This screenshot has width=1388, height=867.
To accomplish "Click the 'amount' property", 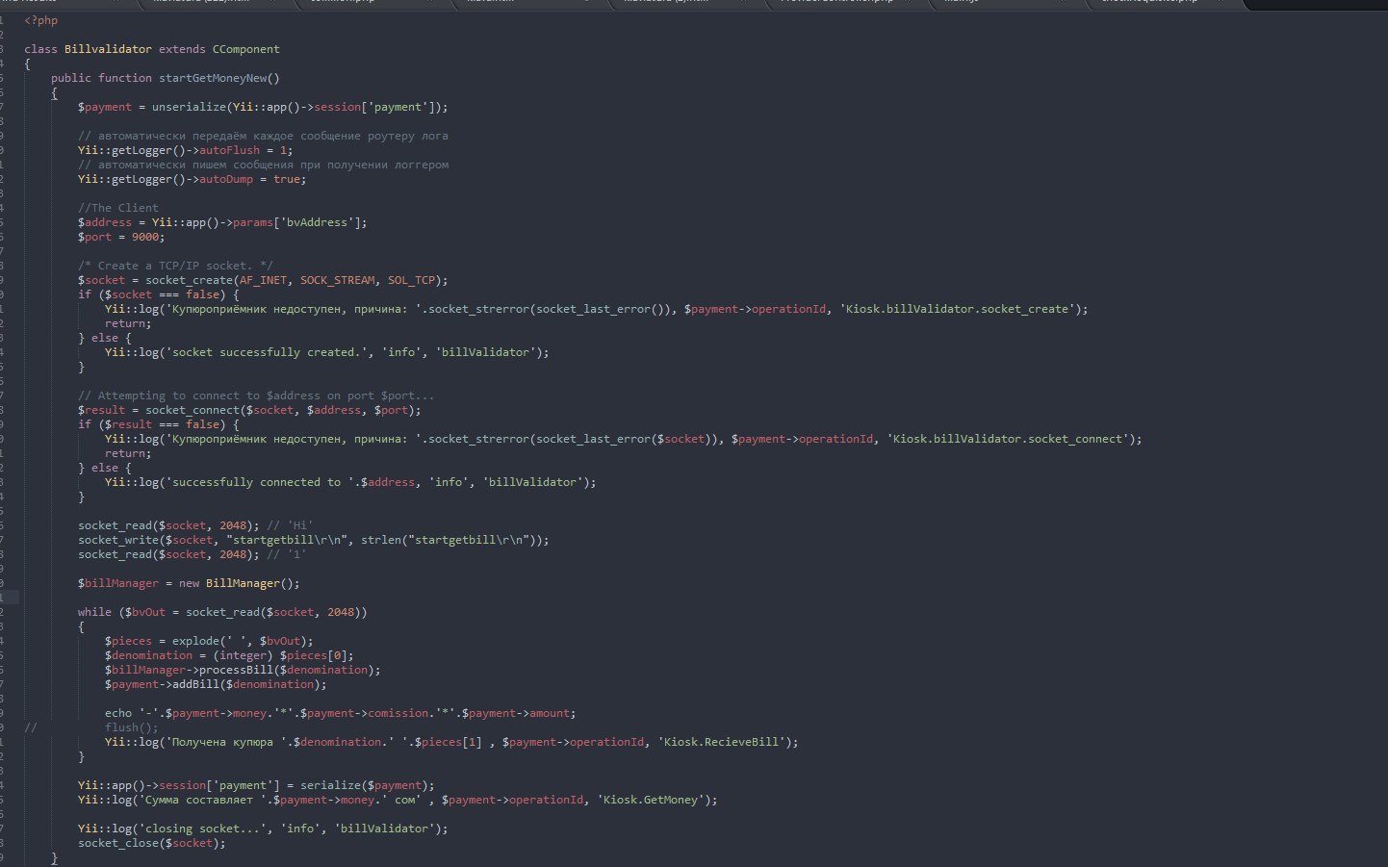I will tap(550, 713).
